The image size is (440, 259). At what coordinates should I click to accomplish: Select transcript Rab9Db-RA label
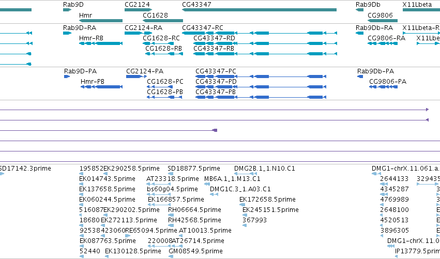pyautogui.click(x=374, y=28)
